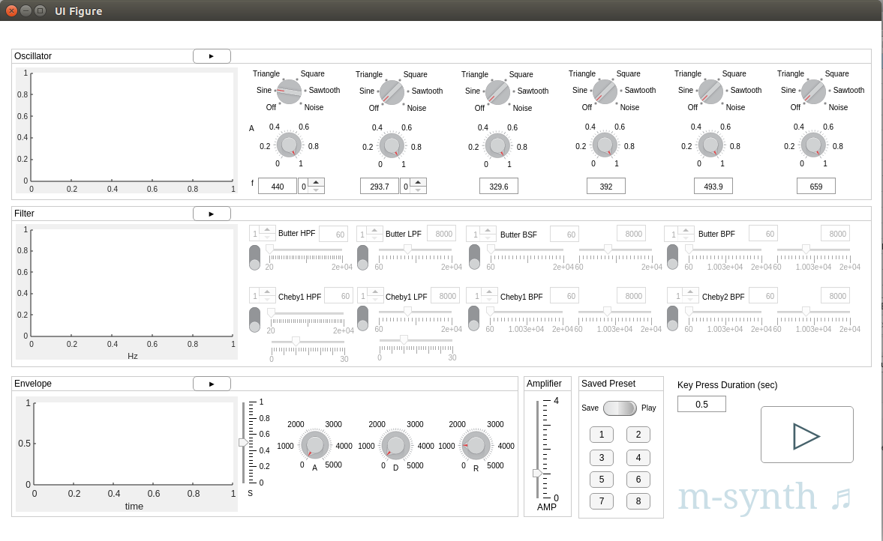Toggle the Cheby1 LPF filter switch
The height and width of the screenshot is (541, 883).
(x=362, y=318)
